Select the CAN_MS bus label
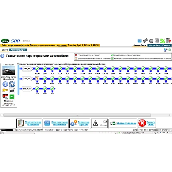 pyautogui.click(x=27, y=79)
